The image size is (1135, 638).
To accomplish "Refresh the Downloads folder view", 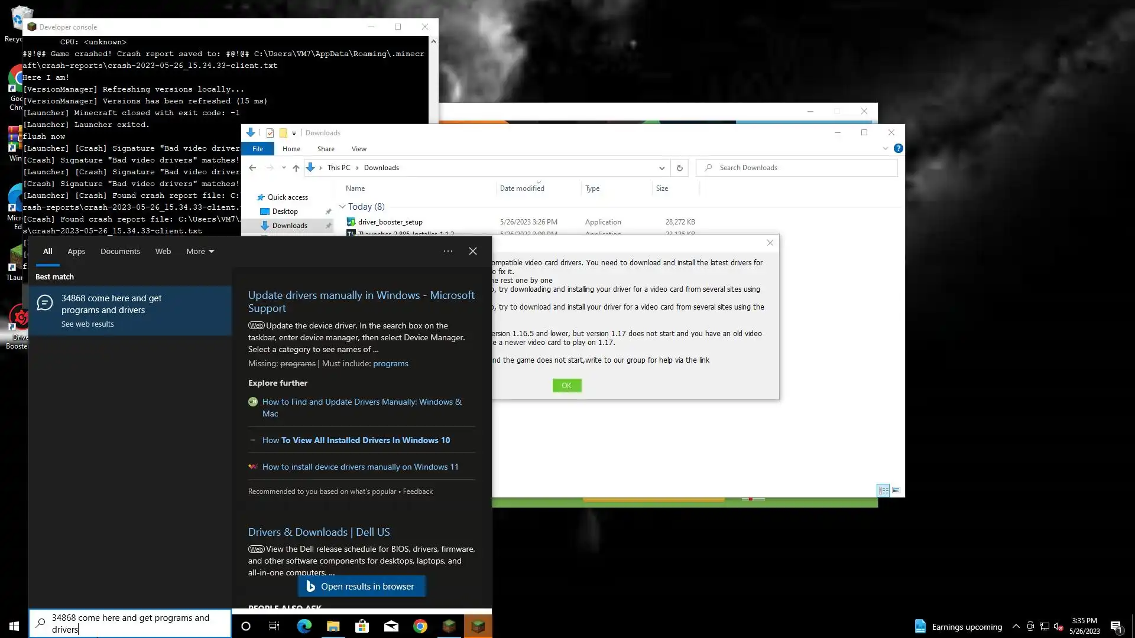I will coord(679,168).
